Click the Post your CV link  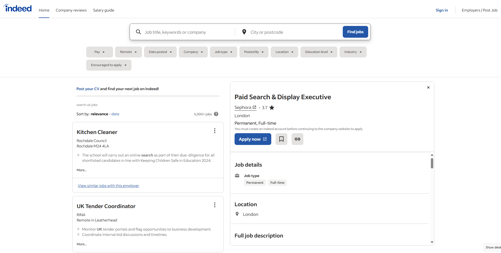pyautogui.click(x=88, y=89)
